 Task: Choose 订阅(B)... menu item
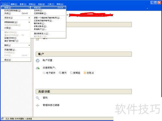tap(16, 28)
